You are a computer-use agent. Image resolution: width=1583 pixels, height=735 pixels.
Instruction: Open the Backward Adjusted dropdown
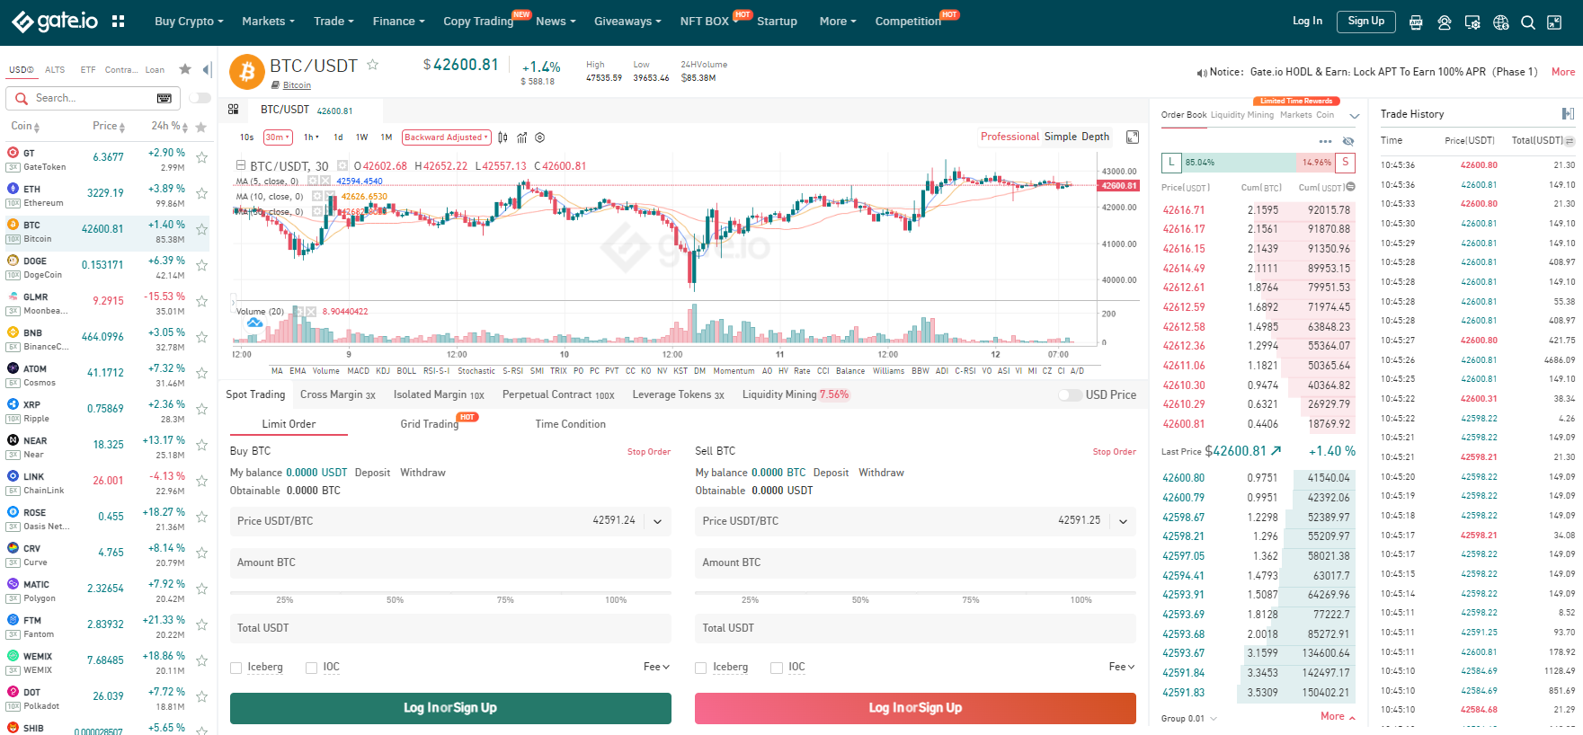[447, 137]
